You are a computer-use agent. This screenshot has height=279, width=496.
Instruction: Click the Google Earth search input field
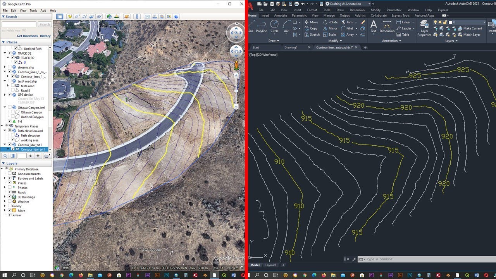[x=19, y=24]
